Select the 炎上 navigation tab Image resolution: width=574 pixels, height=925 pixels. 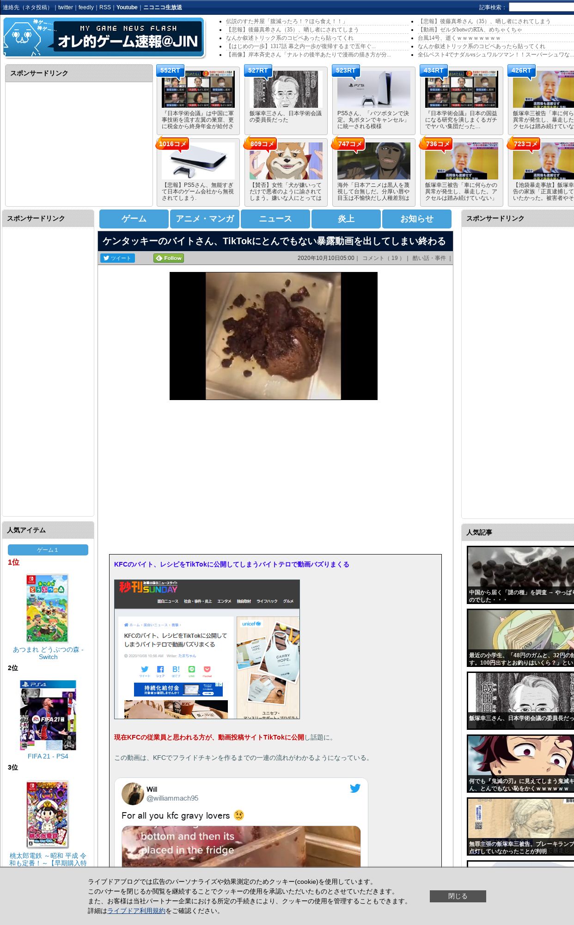coord(346,219)
